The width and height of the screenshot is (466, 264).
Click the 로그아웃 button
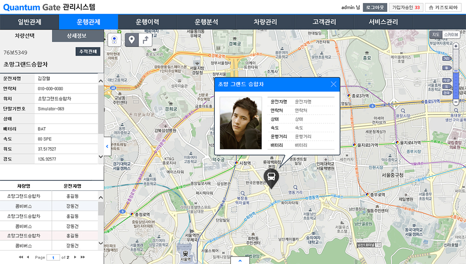click(x=375, y=7)
